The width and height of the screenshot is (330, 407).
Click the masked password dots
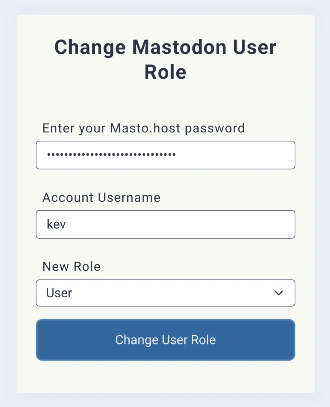[111, 155]
